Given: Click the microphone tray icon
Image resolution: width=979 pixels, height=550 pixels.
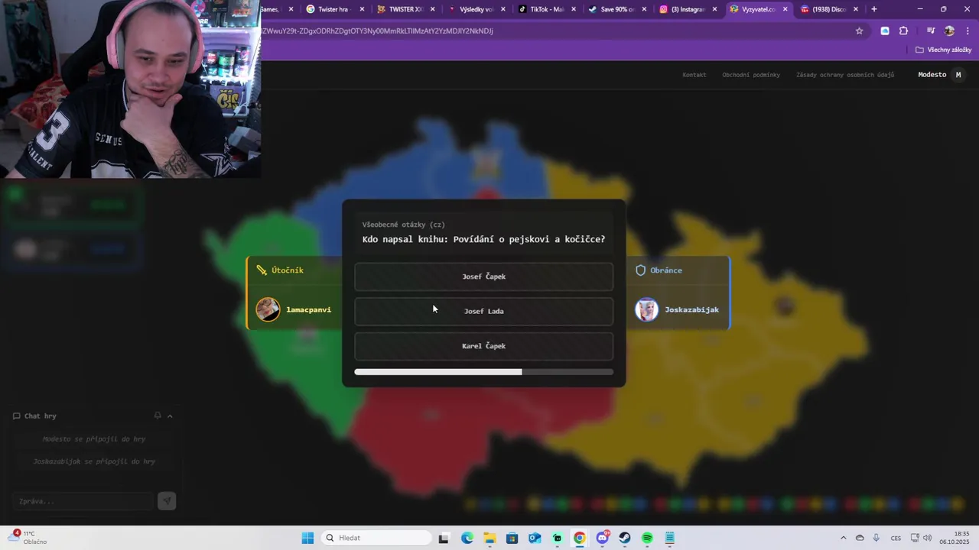Looking at the screenshot, I should click(877, 538).
